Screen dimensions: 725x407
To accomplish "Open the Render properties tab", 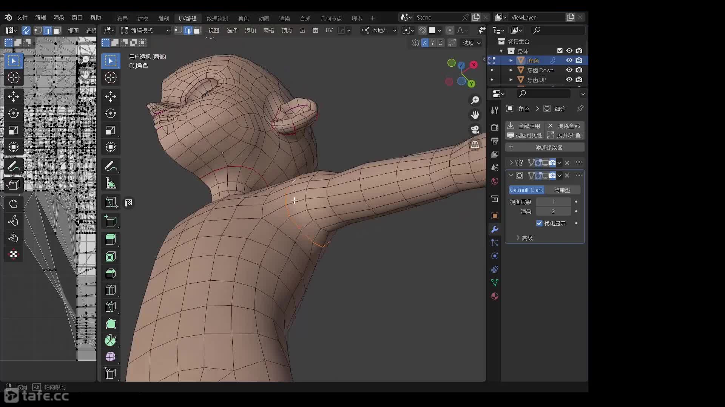I will tap(495, 127).
